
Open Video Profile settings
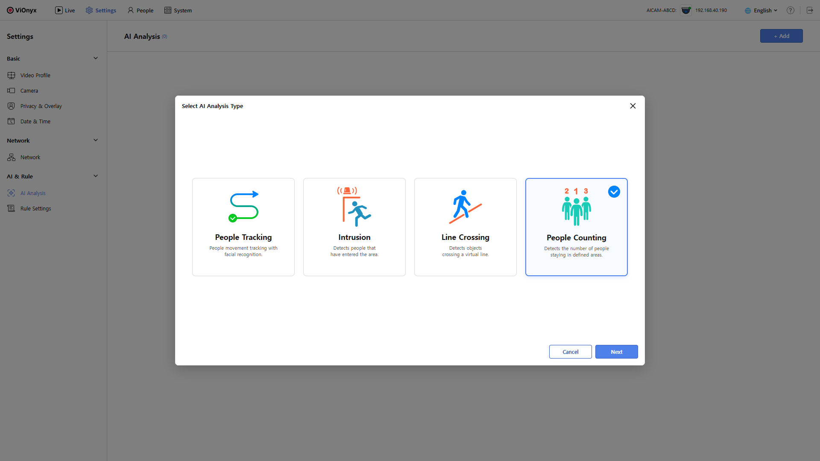coord(35,75)
